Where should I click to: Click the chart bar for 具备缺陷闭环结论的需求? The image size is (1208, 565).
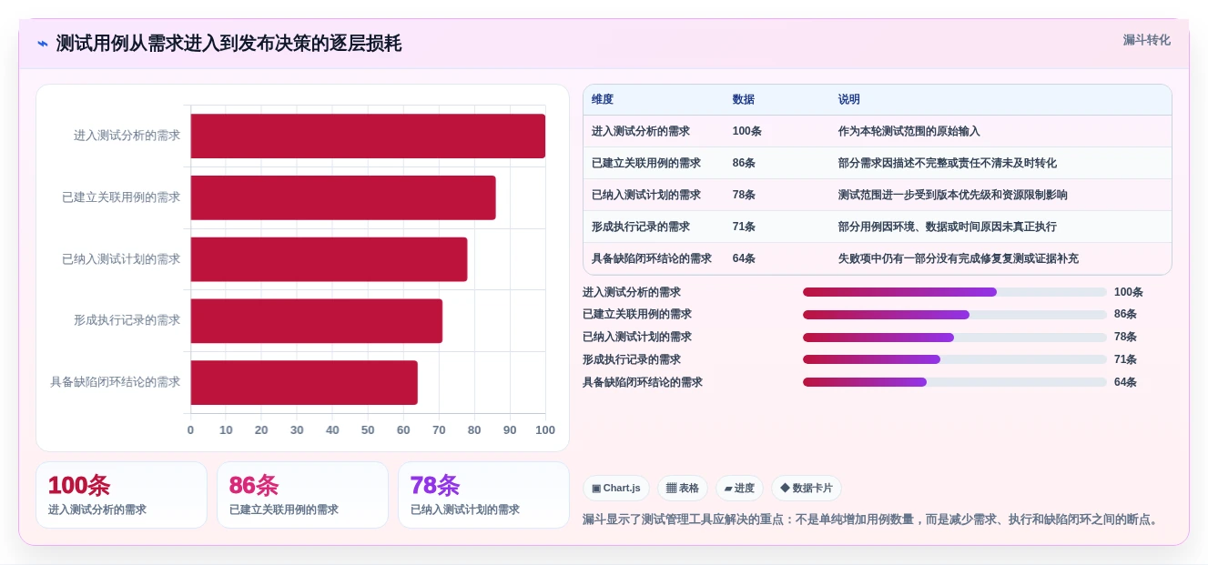tap(304, 382)
